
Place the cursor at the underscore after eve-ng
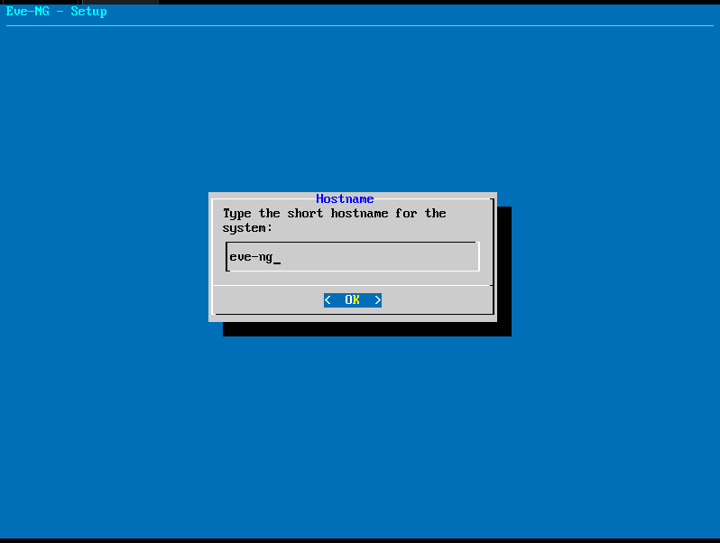[277, 258]
